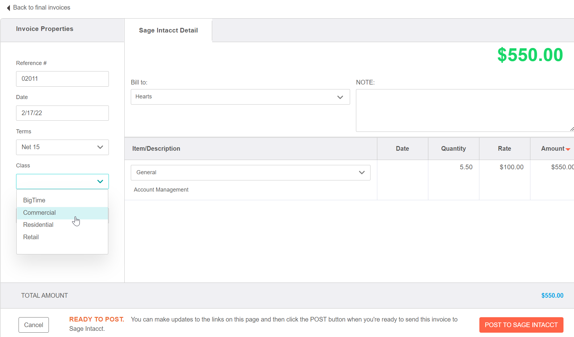The height and width of the screenshot is (337, 574).
Task: Grab the NOTE textarea resize handle
Action: coord(572,129)
